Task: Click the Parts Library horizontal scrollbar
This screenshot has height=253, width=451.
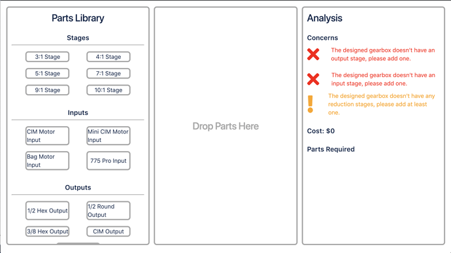Action: click(78, 243)
